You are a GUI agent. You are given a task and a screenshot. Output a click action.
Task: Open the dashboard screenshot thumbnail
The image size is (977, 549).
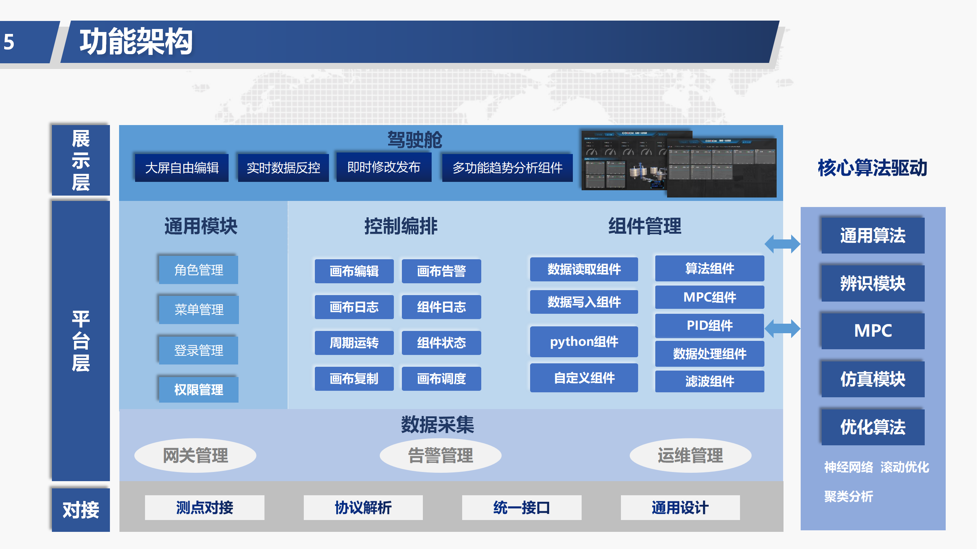tap(679, 164)
